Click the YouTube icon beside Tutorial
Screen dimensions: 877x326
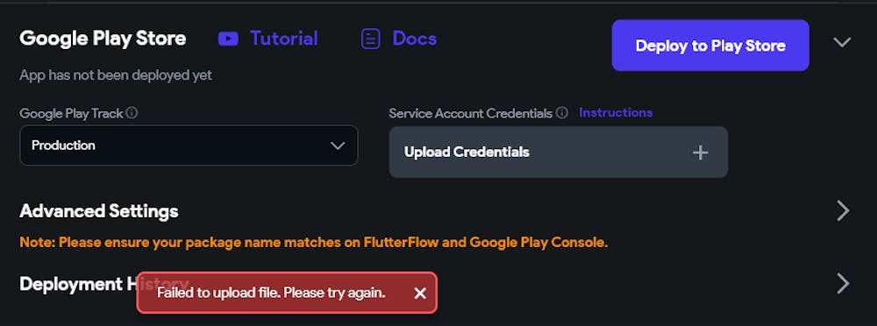(228, 39)
